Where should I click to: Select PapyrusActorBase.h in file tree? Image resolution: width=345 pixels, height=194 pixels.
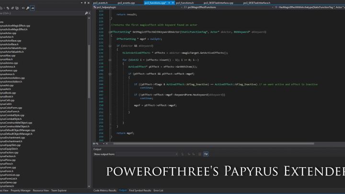(9, 45)
